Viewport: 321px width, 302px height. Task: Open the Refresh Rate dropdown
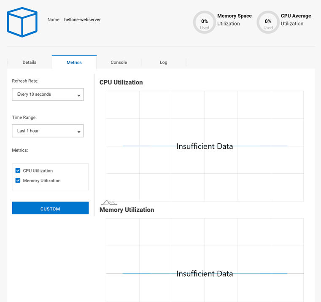48,94
